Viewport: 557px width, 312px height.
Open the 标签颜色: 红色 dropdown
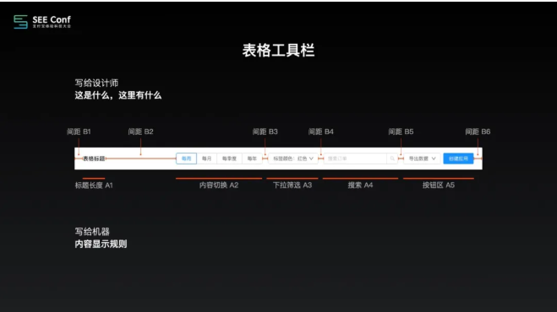(x=293, y=159)
